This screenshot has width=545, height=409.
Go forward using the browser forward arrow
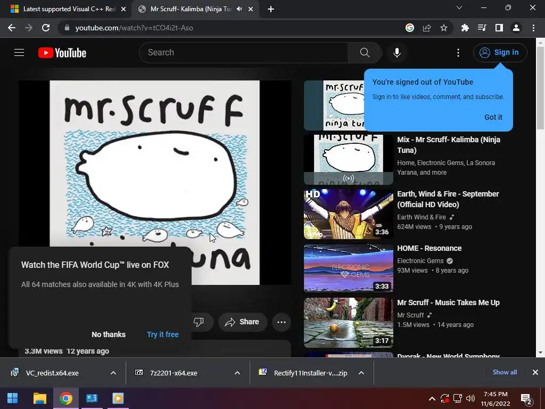pyautogui.click(x=29, y=28)
